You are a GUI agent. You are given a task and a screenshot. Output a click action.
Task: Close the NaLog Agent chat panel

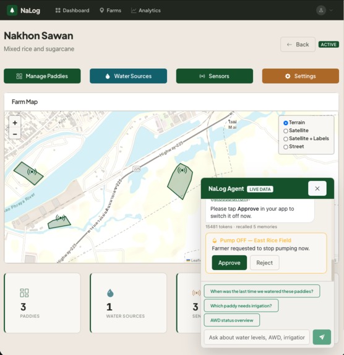click(x=317, y=188)
